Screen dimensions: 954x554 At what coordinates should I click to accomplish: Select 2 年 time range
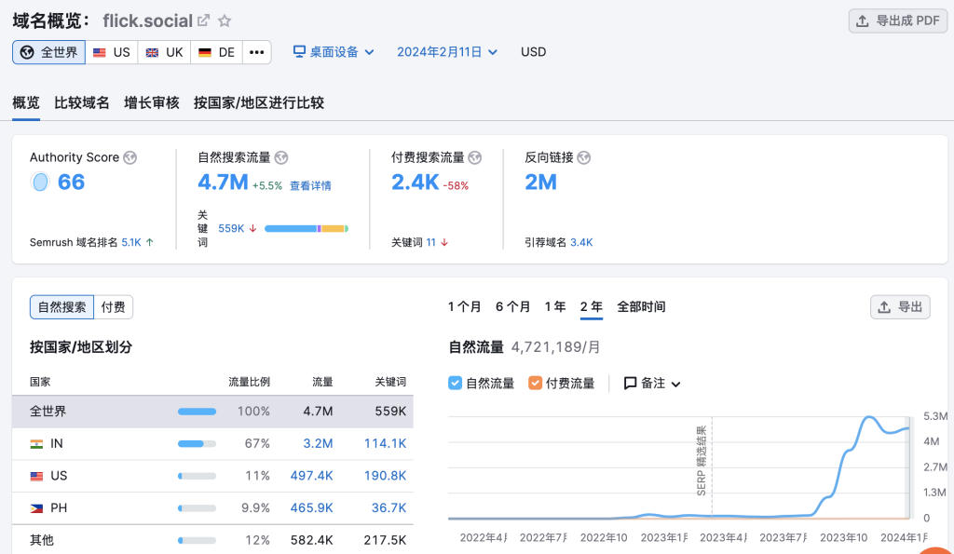(x=592, y=307)
